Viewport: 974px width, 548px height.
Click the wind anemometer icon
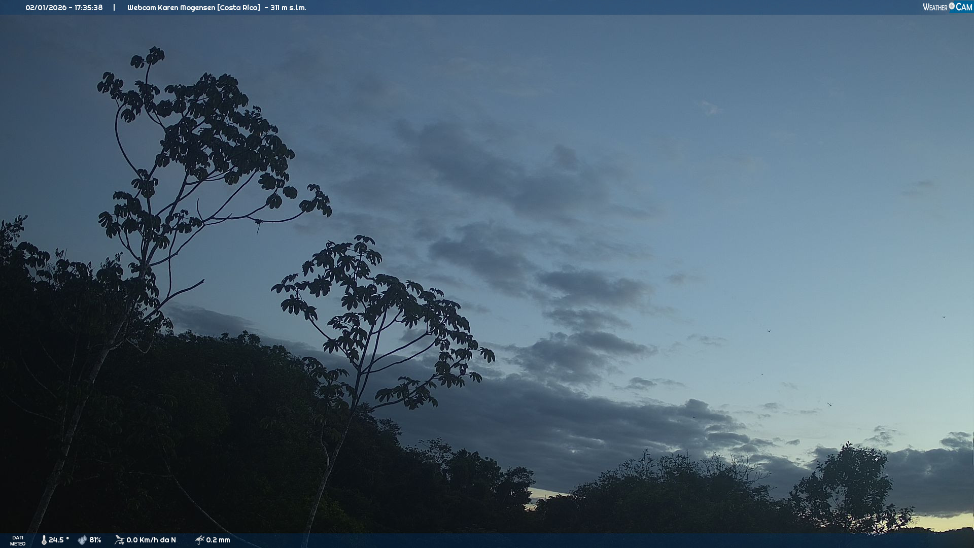pos(119,540)
